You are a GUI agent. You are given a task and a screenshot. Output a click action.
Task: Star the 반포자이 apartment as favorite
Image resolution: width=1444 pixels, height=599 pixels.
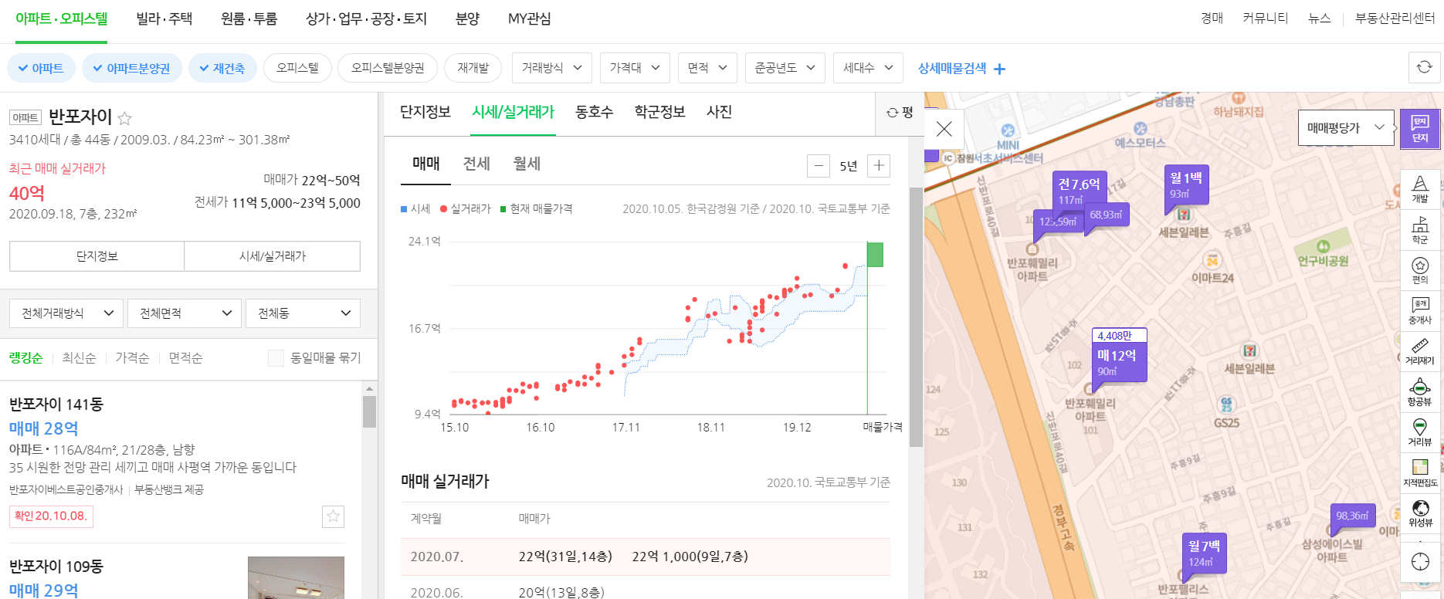124,118
